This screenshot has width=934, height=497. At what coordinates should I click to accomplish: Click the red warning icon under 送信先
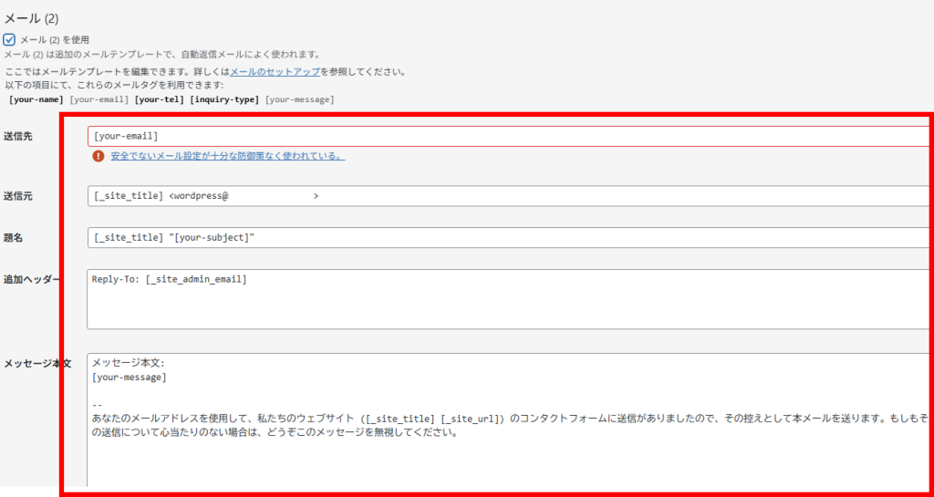pyautogui.click(x=99, y=156)
